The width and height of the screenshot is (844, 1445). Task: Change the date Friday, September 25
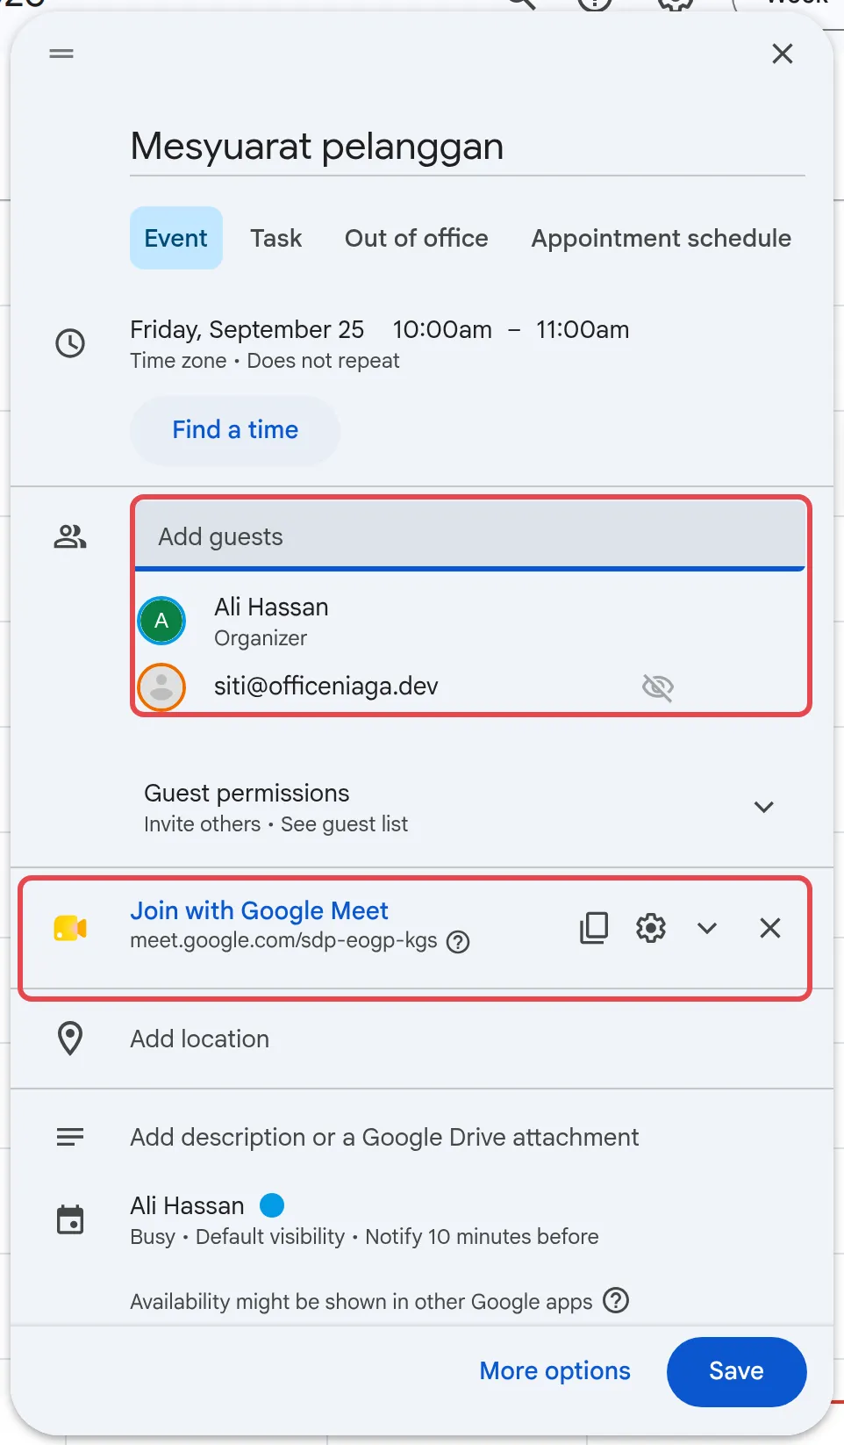[x=247, y=330]
